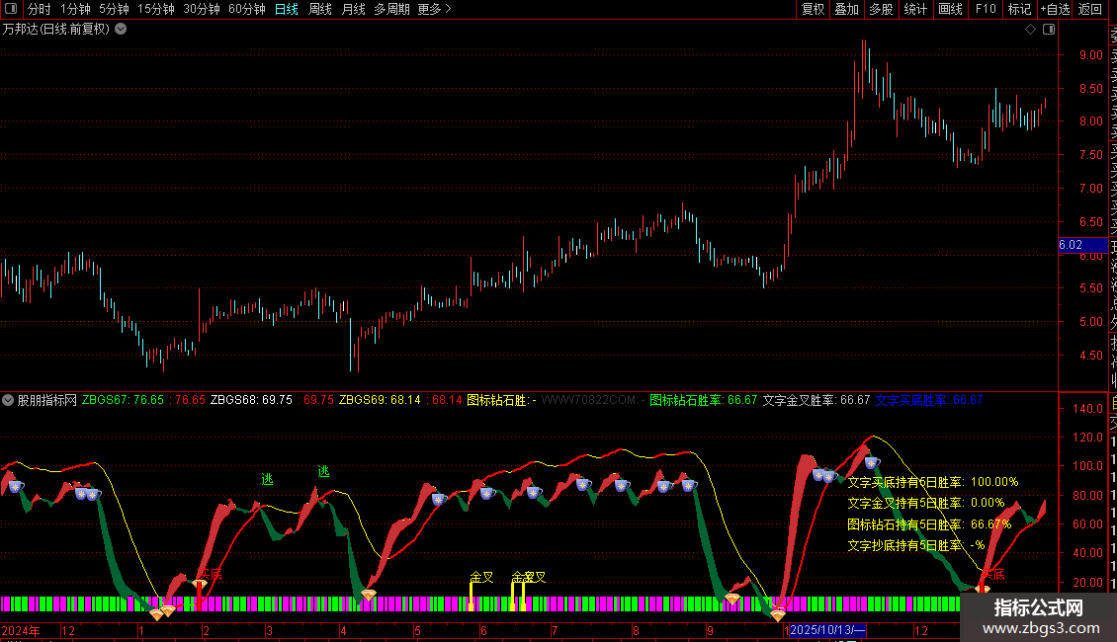This screenshot has height=642, width=1117.
Task: Expand the 更多 periods menu
Action: coord(434,9)
